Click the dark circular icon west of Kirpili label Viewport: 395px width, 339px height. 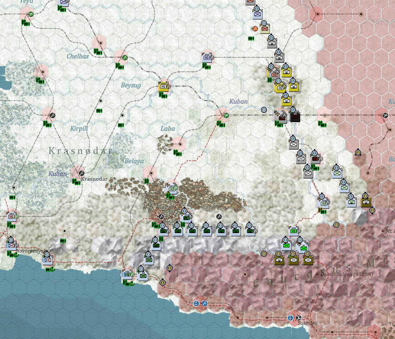[x=52, y=116]
